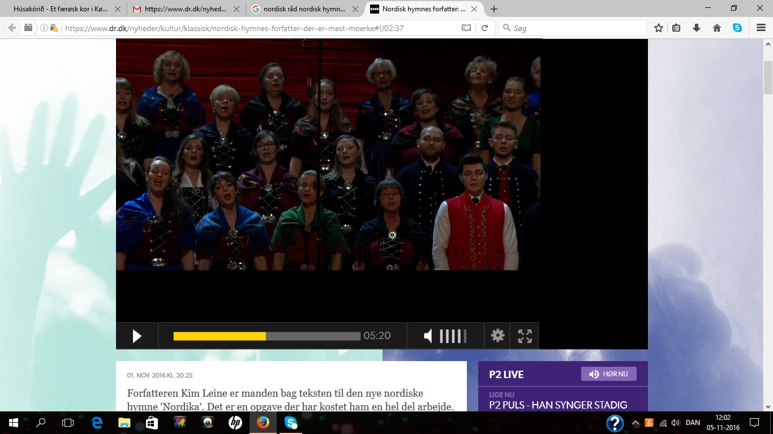Click the blue help question mark icon
Screen dimensions: 773x434
(x=615, y=423)
